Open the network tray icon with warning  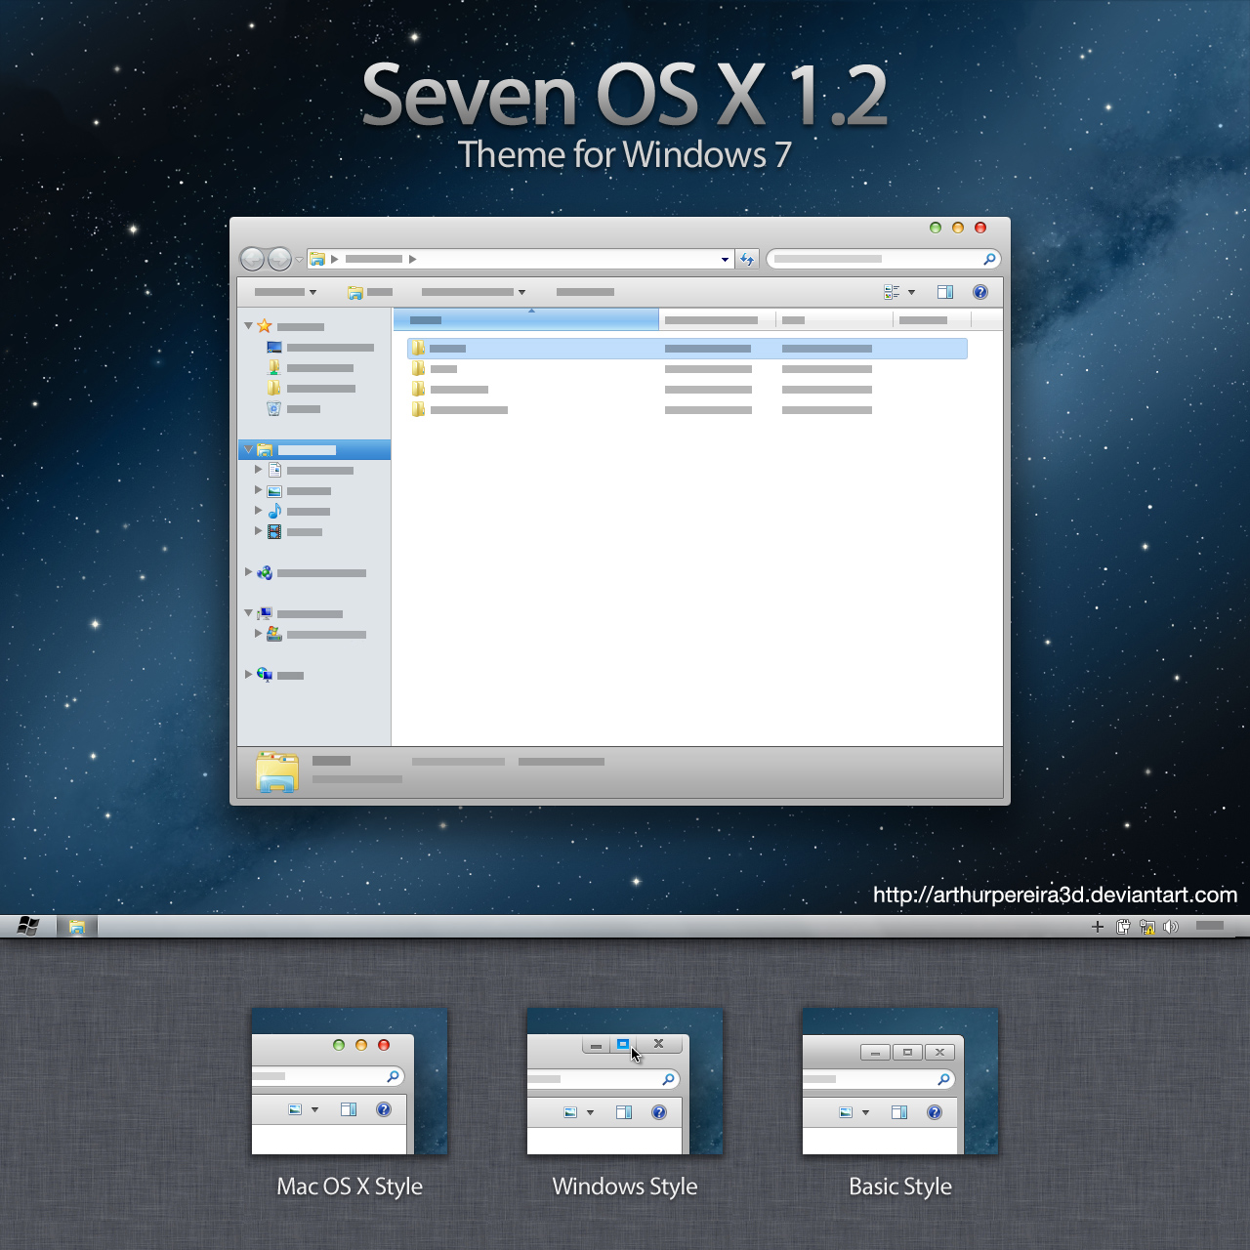pos(1147,927)
